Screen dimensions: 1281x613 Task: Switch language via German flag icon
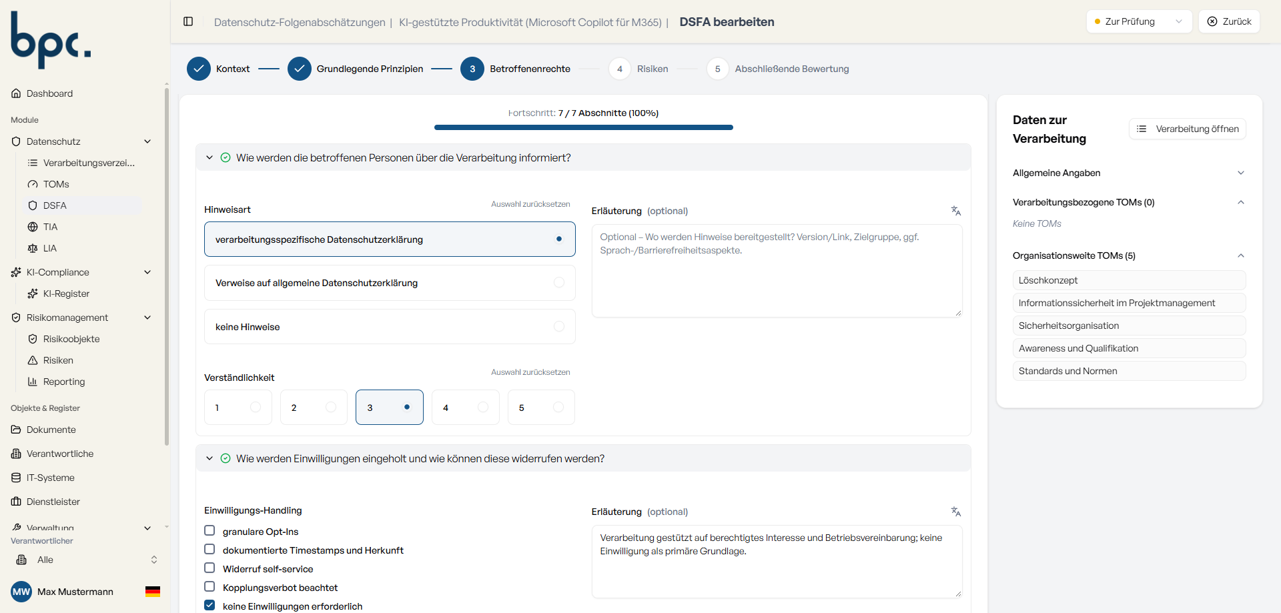pyautogui.click(x=153, y=592)
